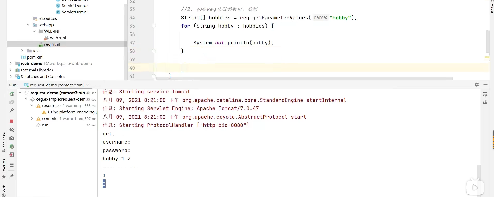Viewport: 494px width, 197px height.
Task: Open the Favorites tool window
Action: click(x=4, y=169)
